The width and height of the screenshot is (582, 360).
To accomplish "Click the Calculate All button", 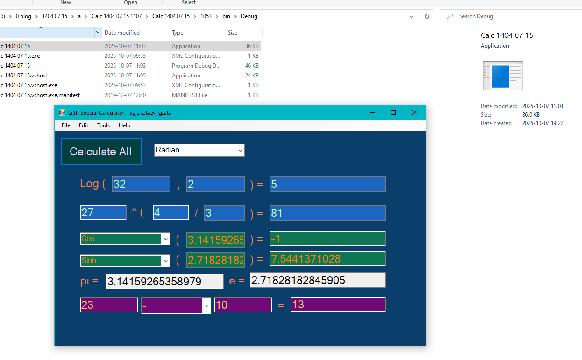I will click(x=101, y=152).
